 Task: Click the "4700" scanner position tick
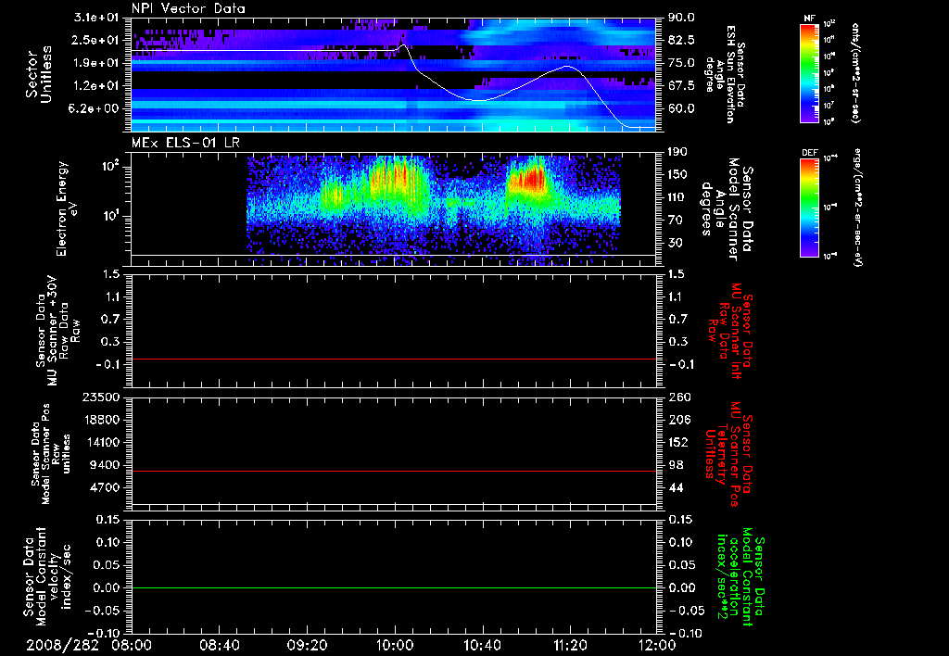(106, 487)
